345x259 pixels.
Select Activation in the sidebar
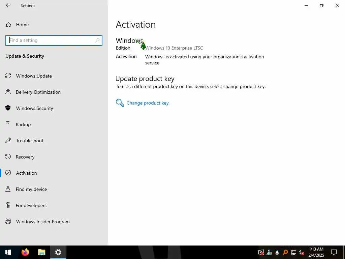point(54,173)
